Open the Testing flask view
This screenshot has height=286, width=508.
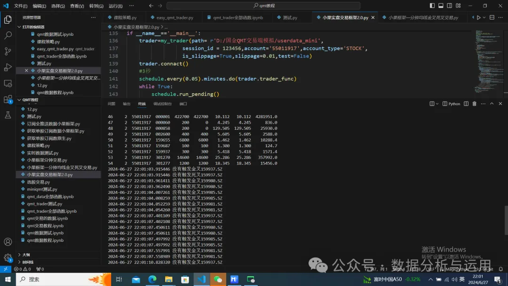(8, 115)
